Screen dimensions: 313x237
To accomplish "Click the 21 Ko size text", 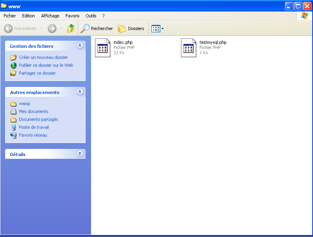I will 119,53.
